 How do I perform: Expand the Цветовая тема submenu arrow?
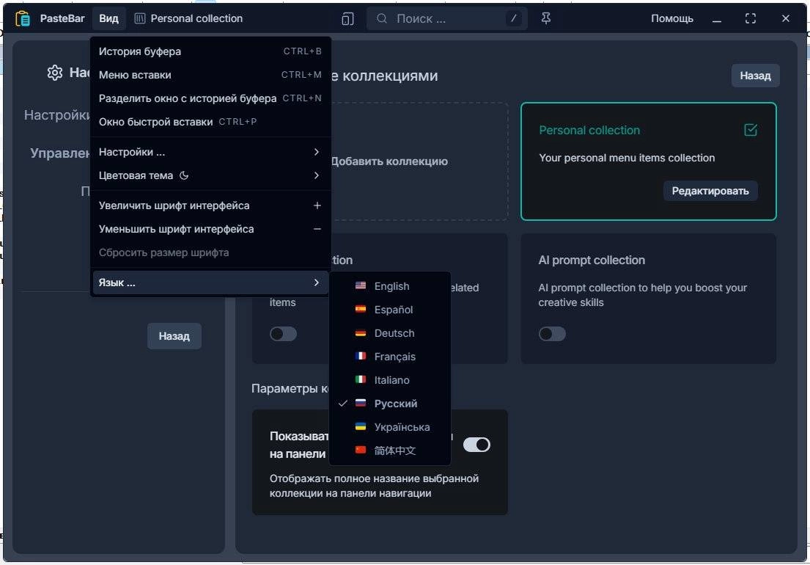[x=317, y=176]
